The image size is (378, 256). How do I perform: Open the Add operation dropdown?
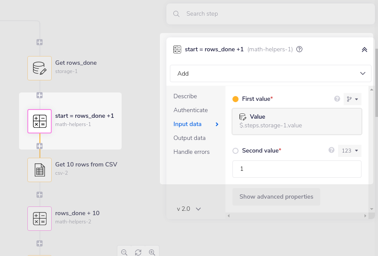270,73
